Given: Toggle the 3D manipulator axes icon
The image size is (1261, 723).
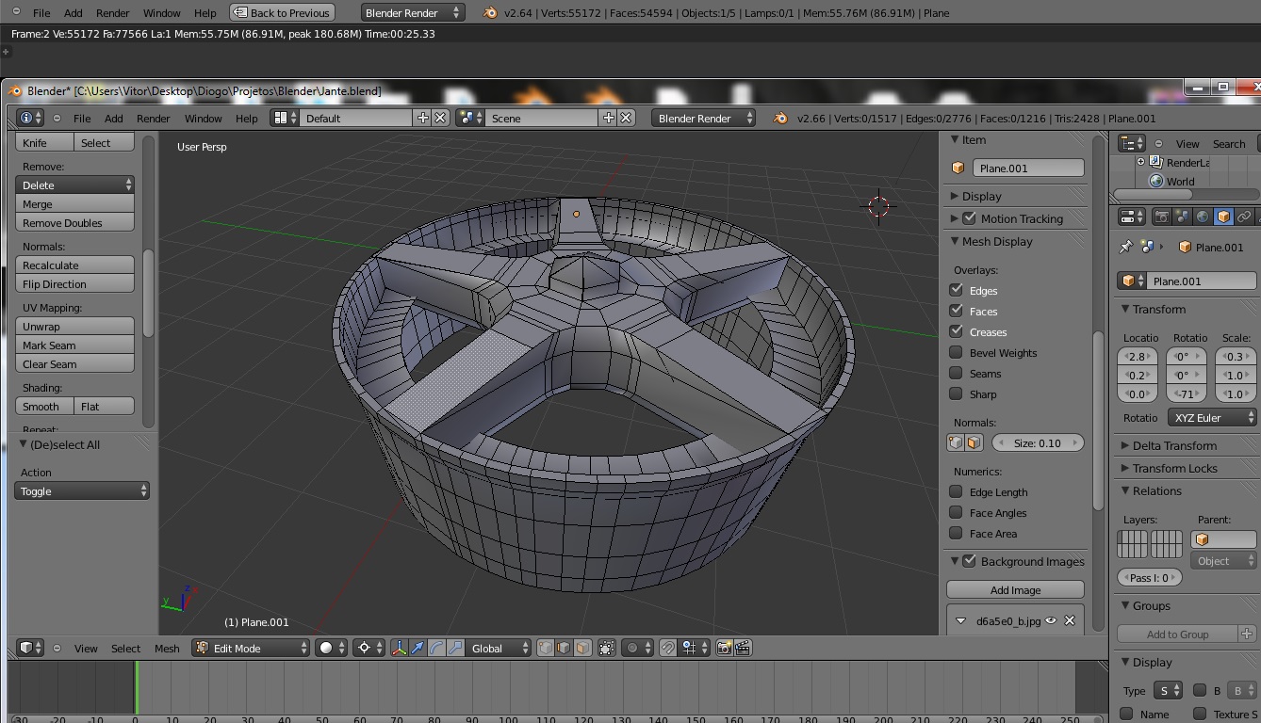Looking at the screenshot, I should [399, 648].
